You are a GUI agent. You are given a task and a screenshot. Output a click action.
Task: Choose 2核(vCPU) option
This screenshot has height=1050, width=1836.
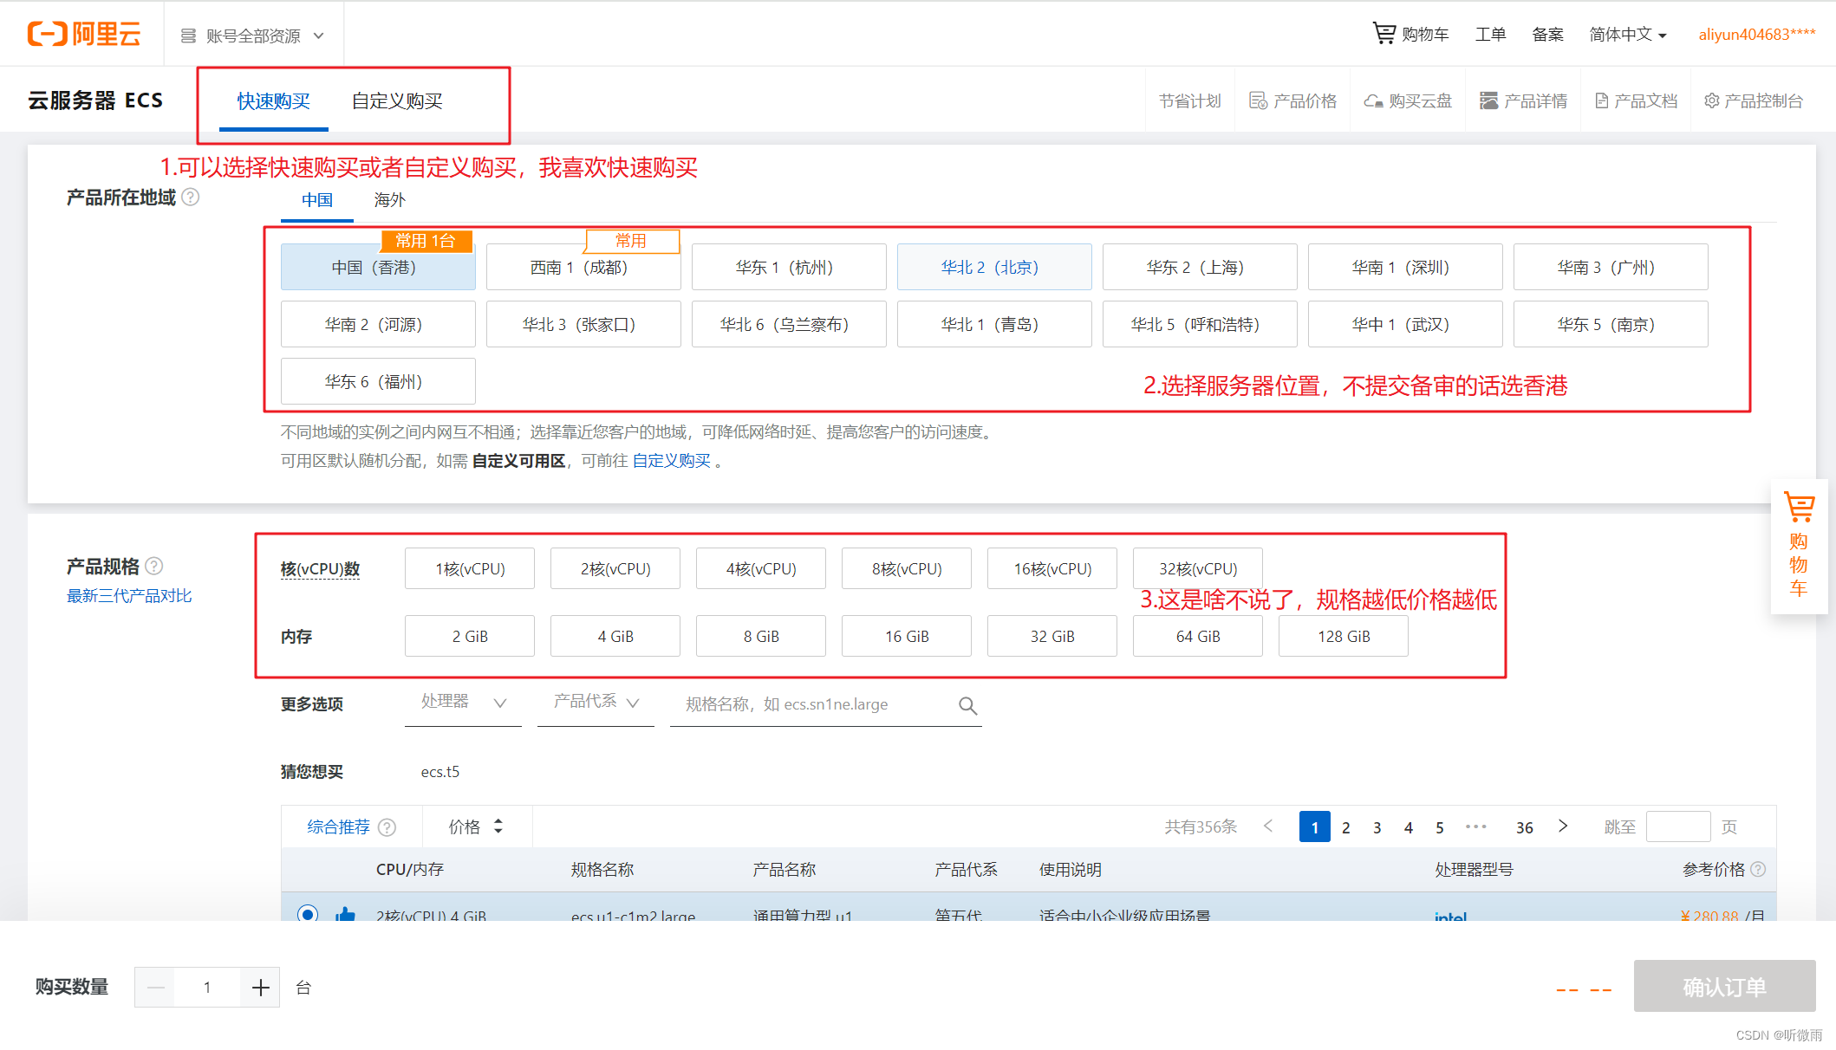615,568
